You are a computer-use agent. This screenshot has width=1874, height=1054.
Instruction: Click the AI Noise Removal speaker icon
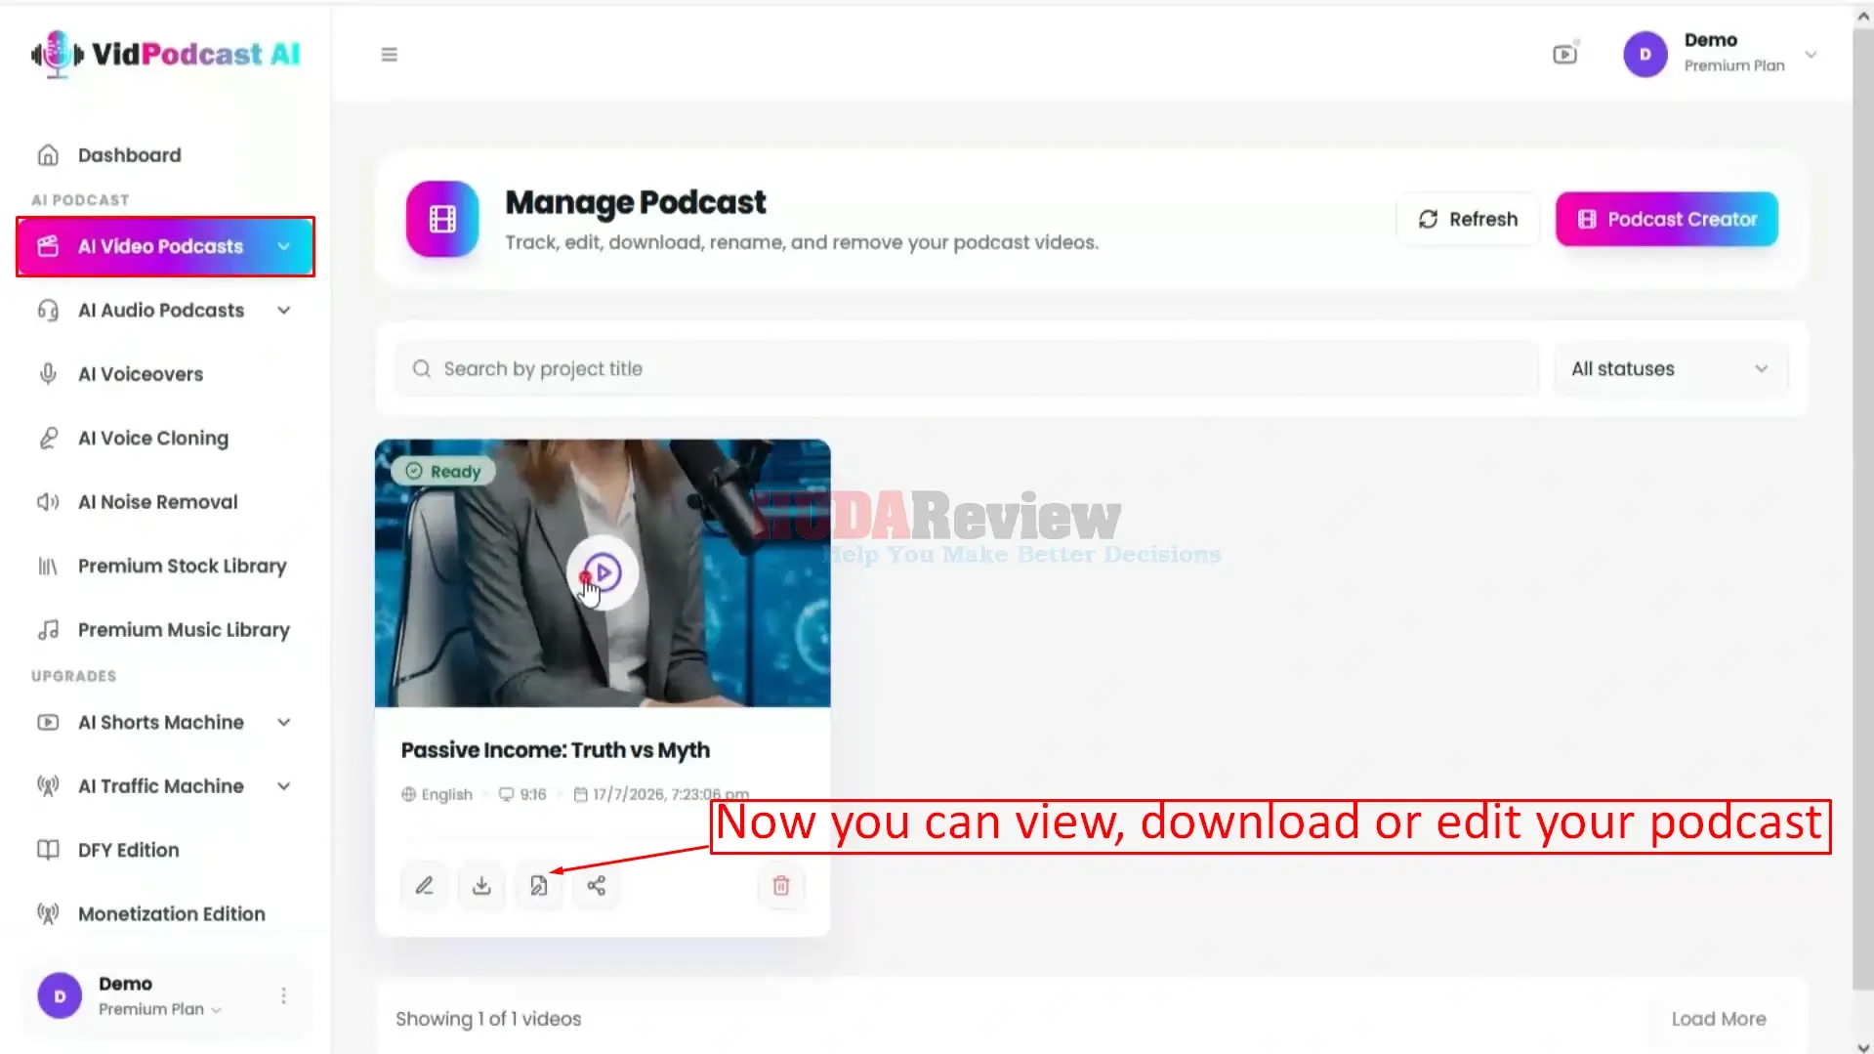[x=48, y=502]
